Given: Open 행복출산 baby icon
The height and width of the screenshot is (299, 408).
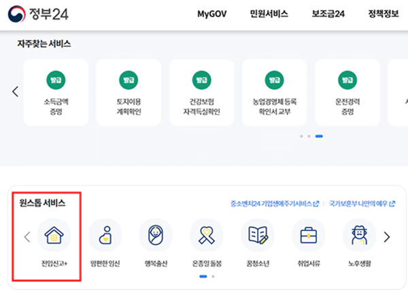Looking at the screenshot, I should point(156,235).
